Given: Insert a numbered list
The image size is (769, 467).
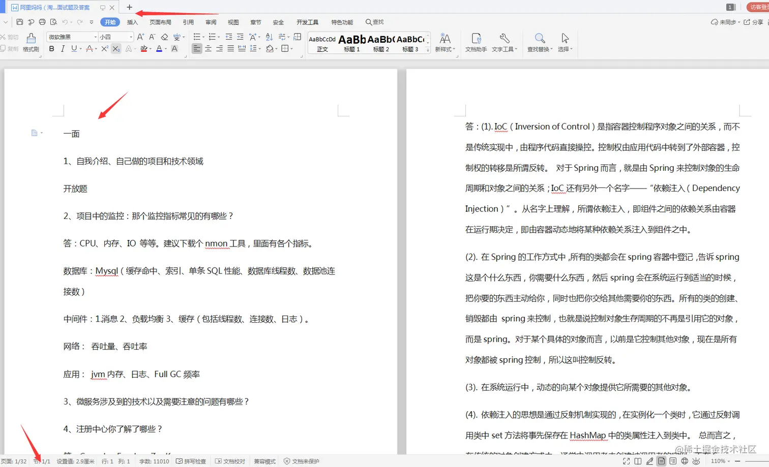Looking at the screenshot, I should [x=212, y=37].
